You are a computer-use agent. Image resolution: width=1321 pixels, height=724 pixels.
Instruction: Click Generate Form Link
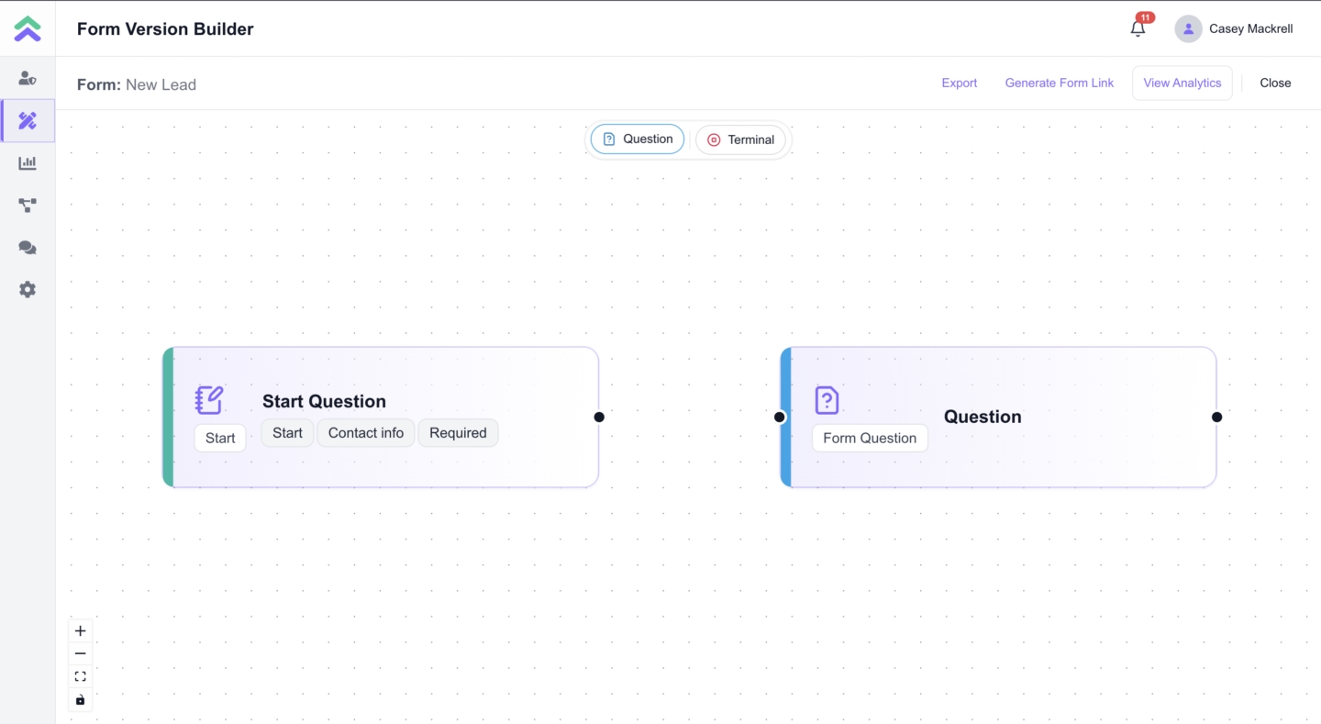pyautogui.click(x=1059, y=84)
